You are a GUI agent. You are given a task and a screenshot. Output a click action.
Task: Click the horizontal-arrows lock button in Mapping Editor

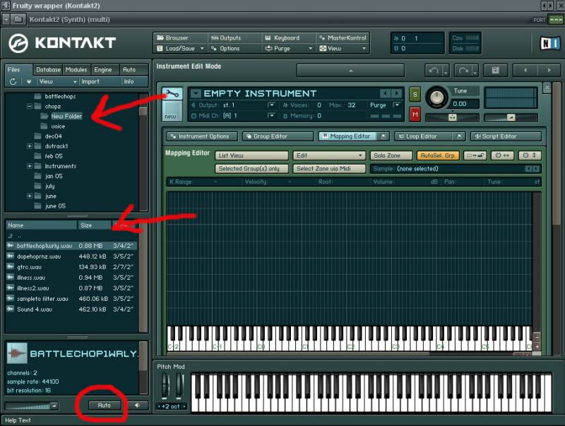point(502,155)
